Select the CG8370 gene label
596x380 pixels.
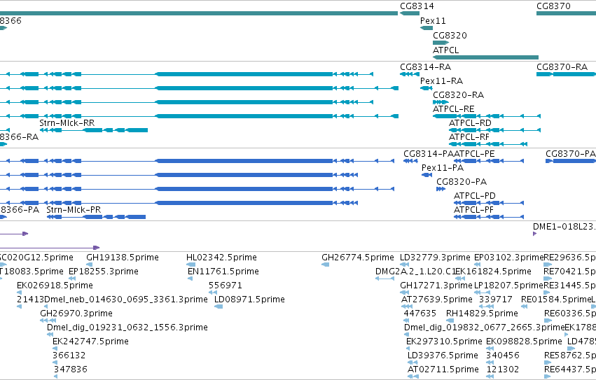tap(553, 6)
